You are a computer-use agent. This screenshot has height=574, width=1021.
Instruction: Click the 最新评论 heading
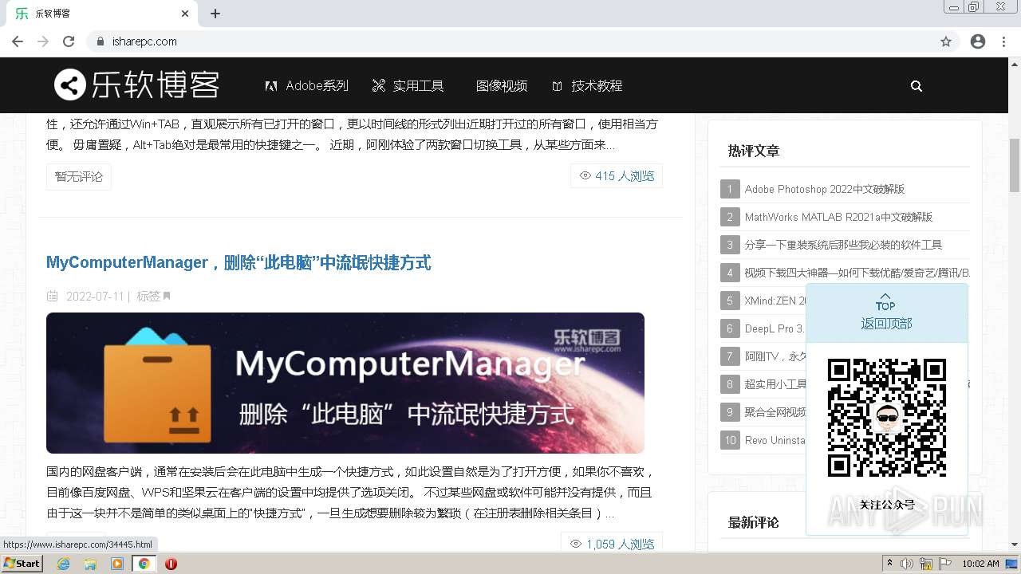pyautogui.click(x=754, y=522)
